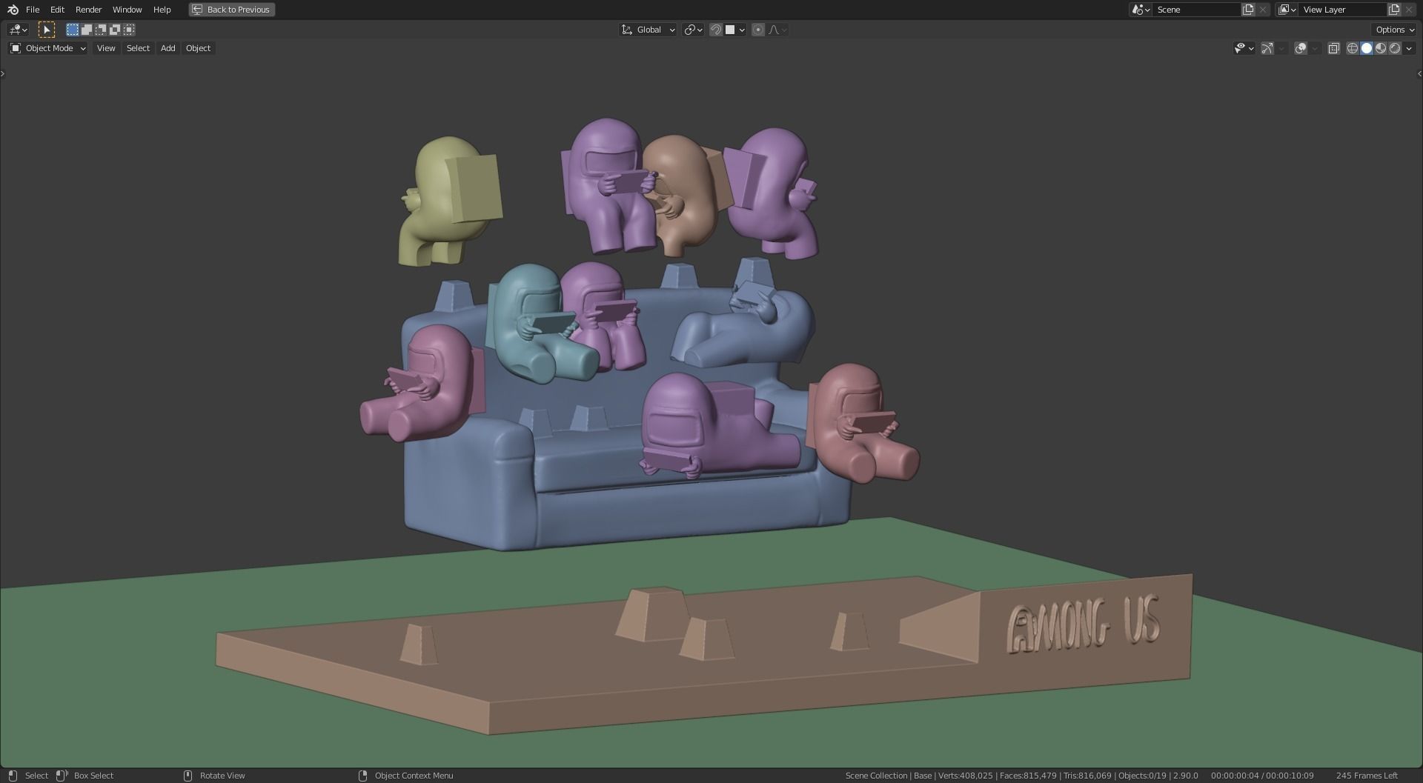The image size is (1423, 783).
Task: Browse view layers with layer icon
Action: 1287,10
